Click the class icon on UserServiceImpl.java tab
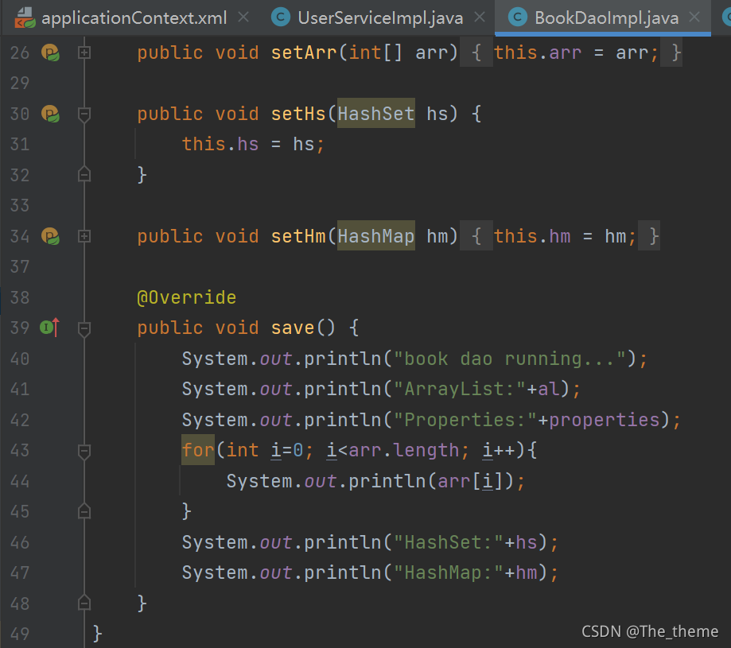Viewport: 731px width, 648px height. pos(281,17)
